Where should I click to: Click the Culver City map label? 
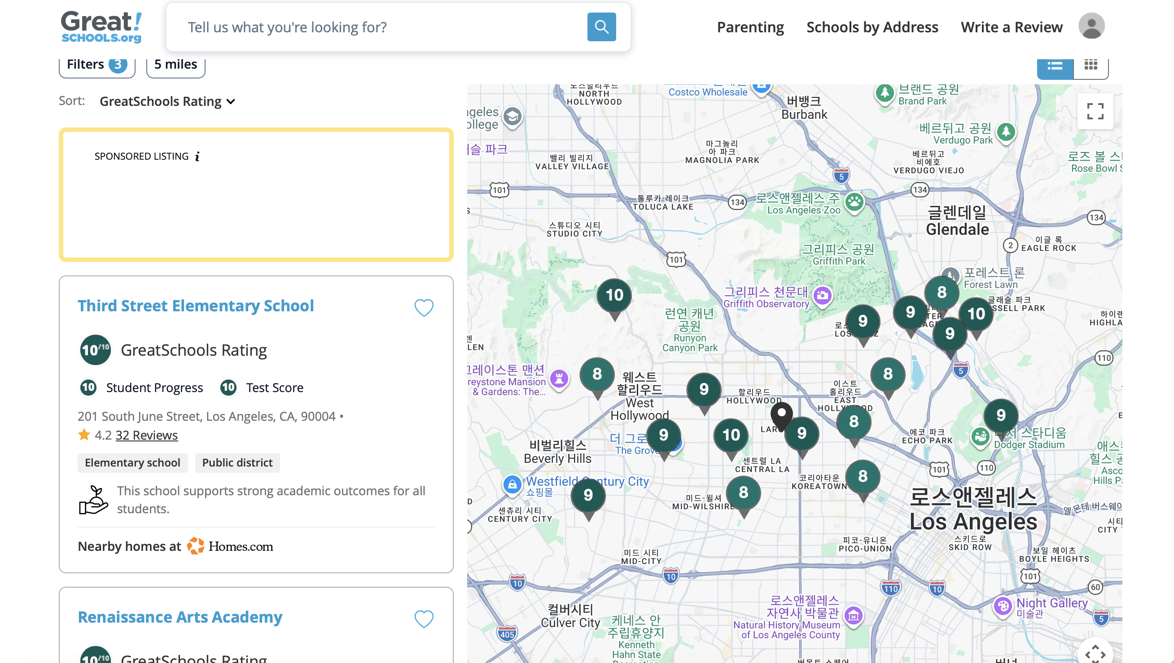[570, 616]
